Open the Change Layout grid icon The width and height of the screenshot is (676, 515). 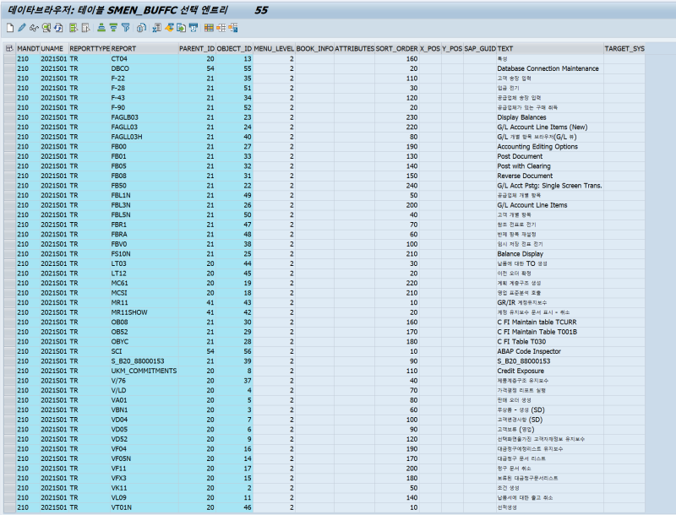[209, 28]
